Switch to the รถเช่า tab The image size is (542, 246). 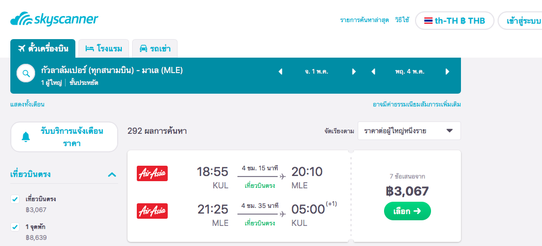click(155, 49)
